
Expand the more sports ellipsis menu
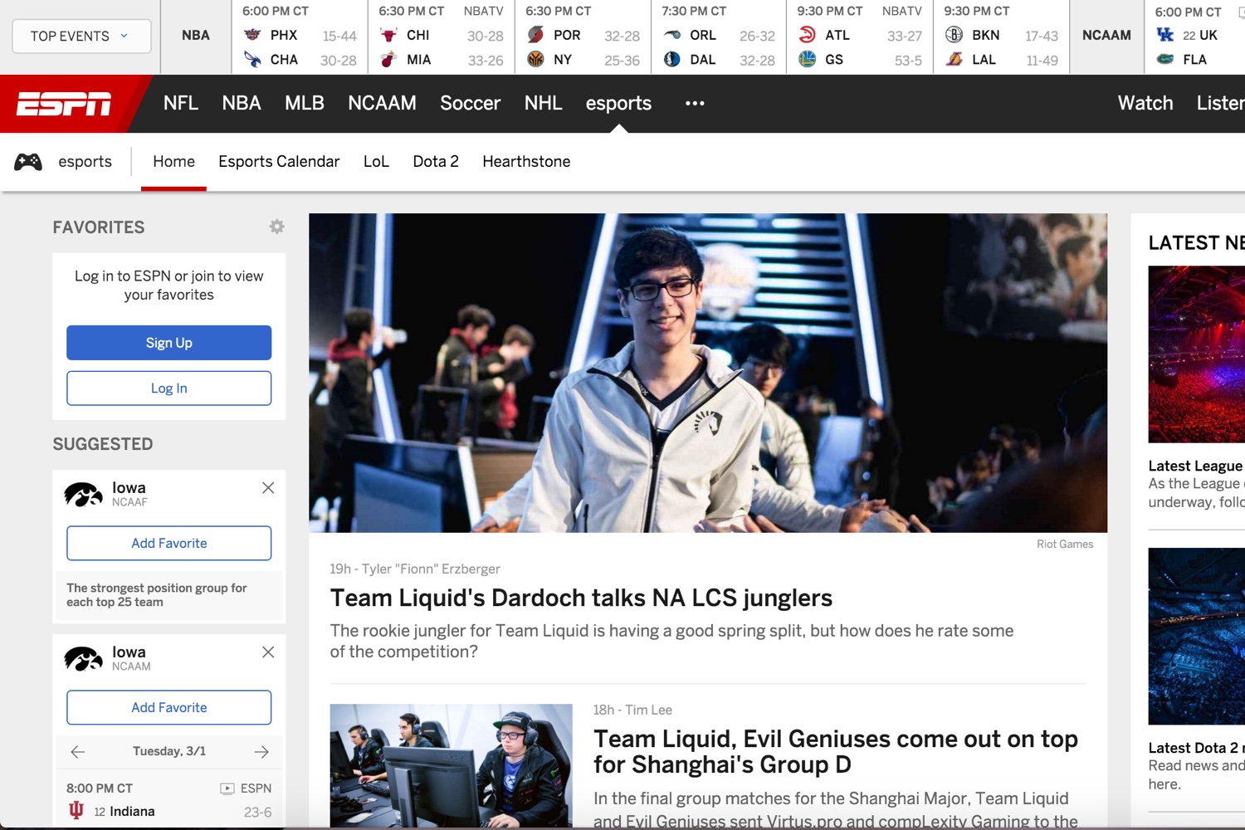pos(695,104)
